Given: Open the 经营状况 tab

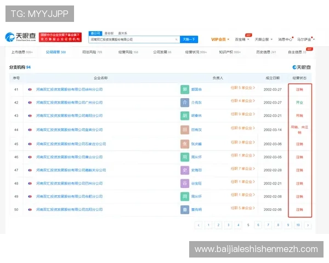Looking at the screenshot, I should pyautogui.click(x=196, y=52).
